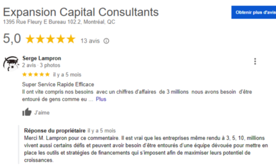Click the 1395 Rue Fleury E address

tap(59, 22)
